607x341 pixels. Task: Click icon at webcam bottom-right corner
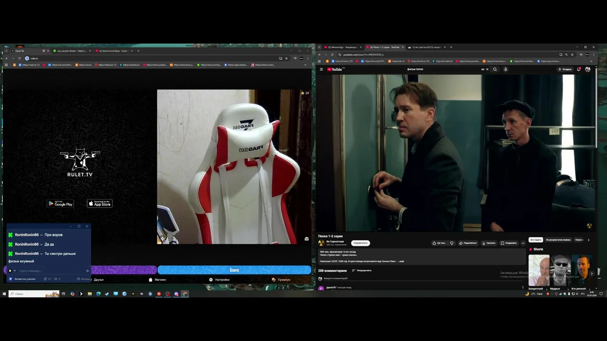point(307,239)
